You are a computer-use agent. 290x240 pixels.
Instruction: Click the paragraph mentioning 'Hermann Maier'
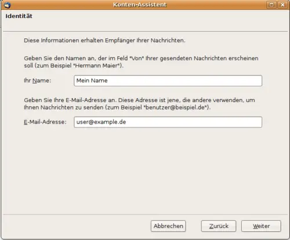(x=141, y=62)
